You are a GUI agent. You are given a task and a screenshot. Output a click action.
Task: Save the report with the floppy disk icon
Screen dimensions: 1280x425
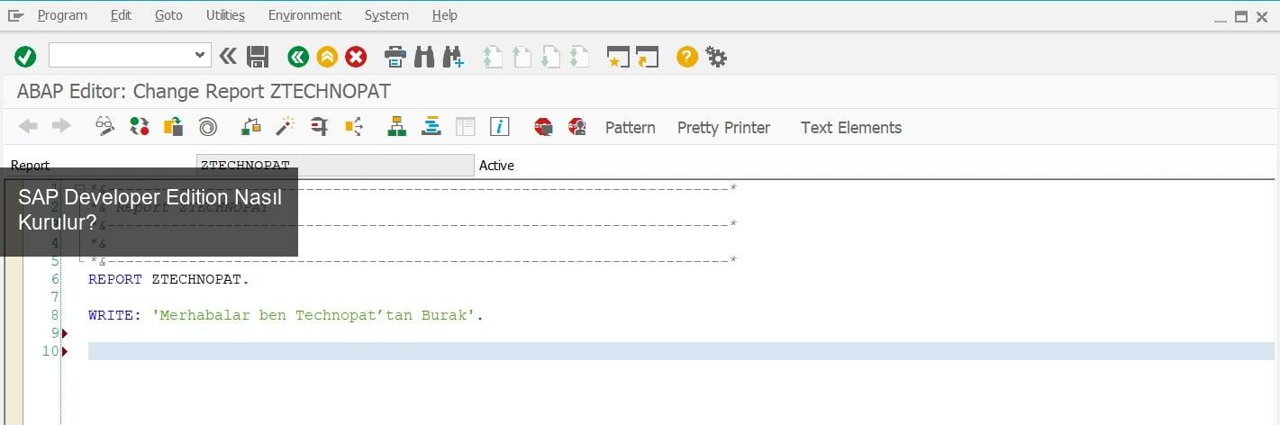[x=258, y=58]
